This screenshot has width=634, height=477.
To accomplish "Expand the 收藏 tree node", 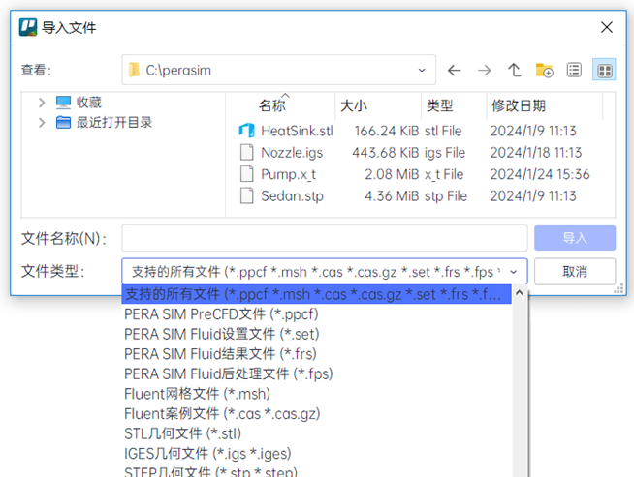I will click(x=41, y=103).
